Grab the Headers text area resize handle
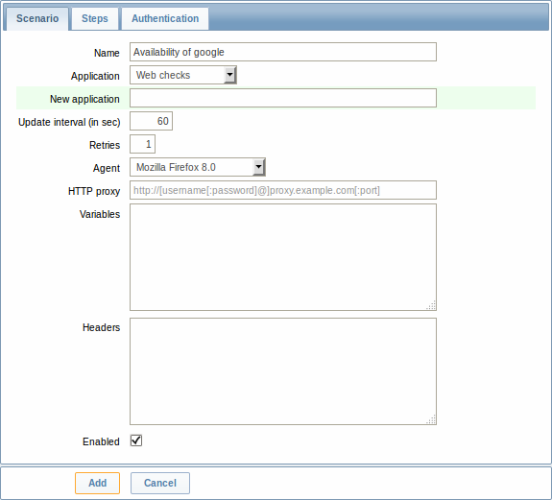The height and width of the screenshot is (500, 552). coord(431,419)
